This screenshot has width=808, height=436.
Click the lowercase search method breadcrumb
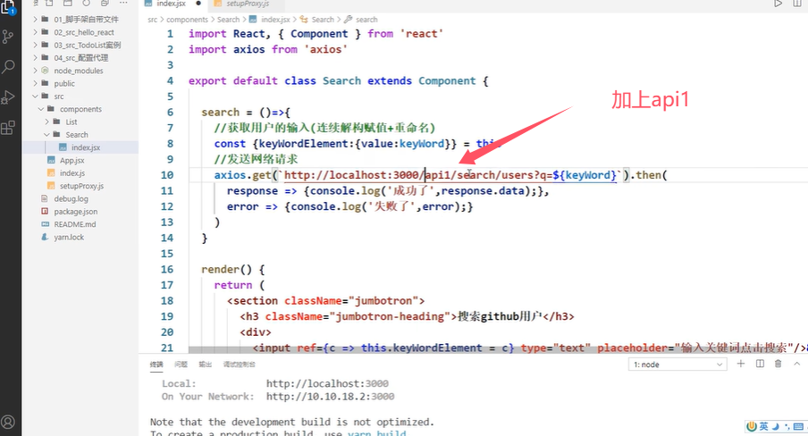click(366, 20)
